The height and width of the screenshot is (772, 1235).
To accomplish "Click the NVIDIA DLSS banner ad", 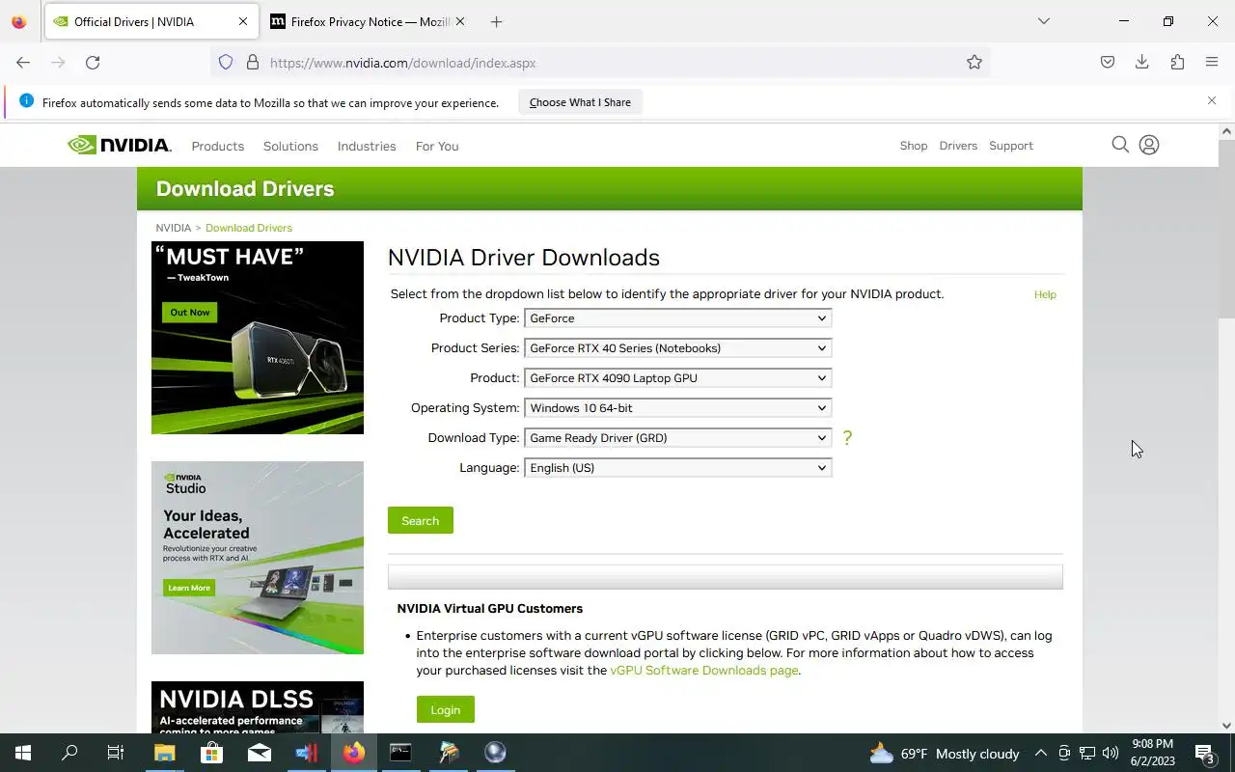I will [258, 707].
